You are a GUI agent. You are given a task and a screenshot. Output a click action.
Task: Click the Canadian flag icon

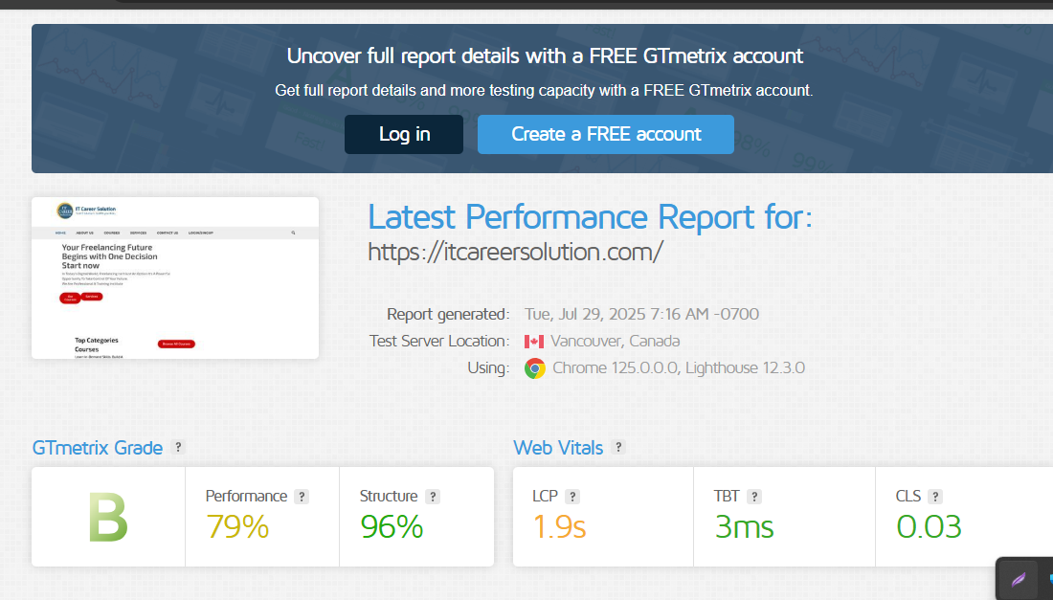click(x=533, y=340)
